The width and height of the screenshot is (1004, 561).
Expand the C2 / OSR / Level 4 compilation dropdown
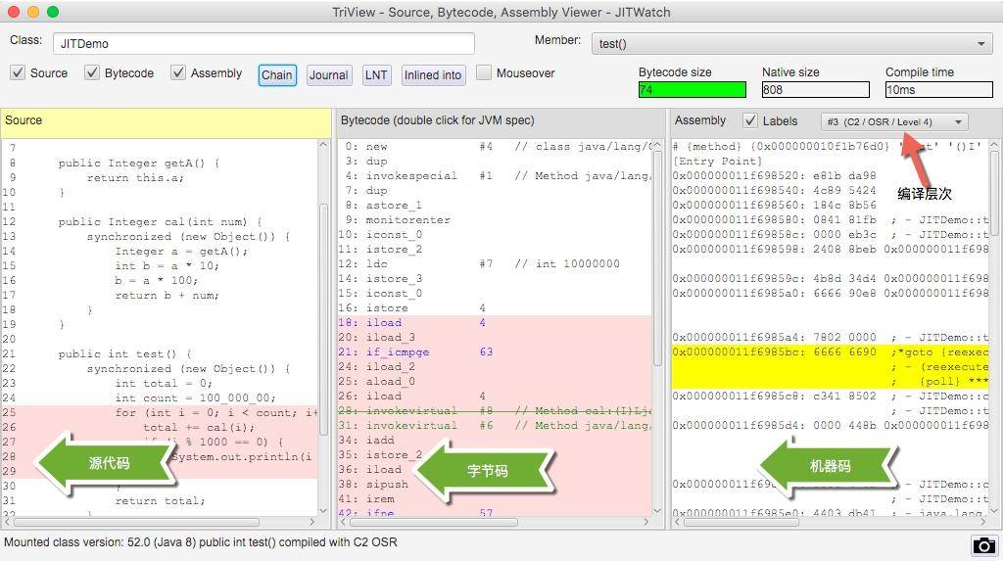pyautogui.click(x=893, y=122)
